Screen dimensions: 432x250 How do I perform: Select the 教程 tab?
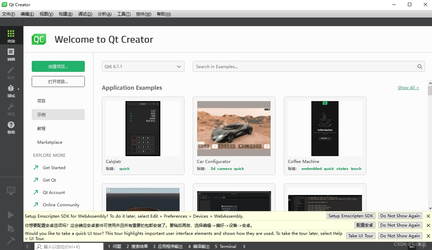pos(58,128)
